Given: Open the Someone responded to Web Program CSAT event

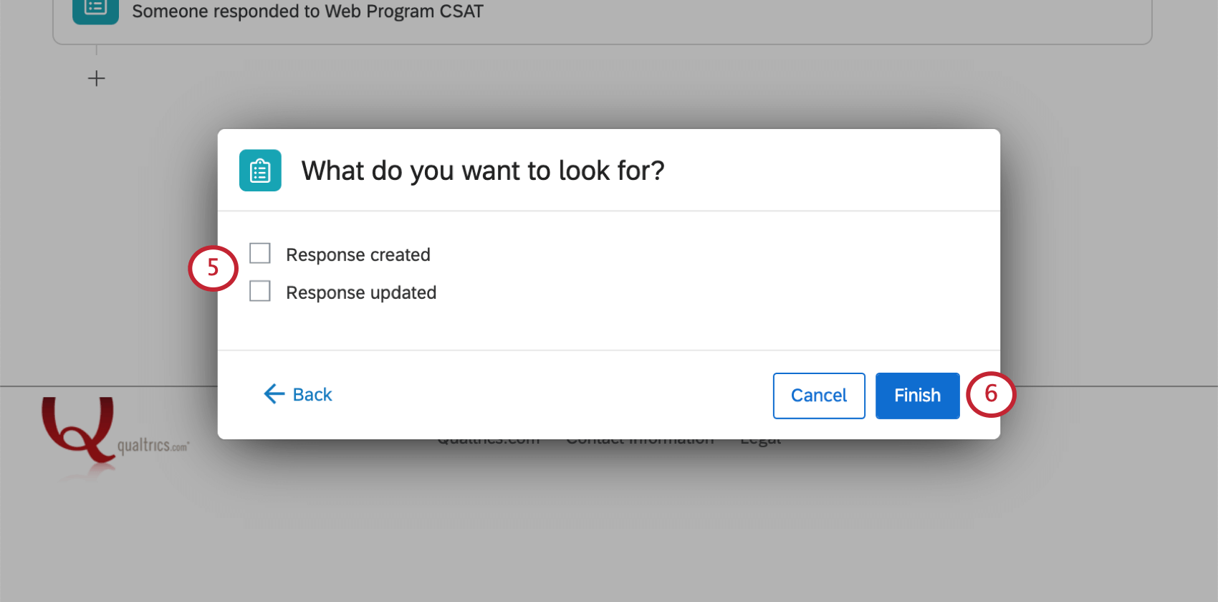Looking at the screenshot, I should 602,14.
